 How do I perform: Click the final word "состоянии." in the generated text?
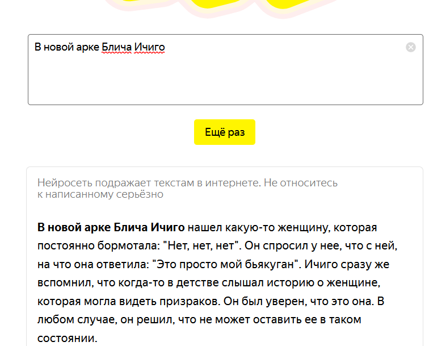click(x=68, y=338)
